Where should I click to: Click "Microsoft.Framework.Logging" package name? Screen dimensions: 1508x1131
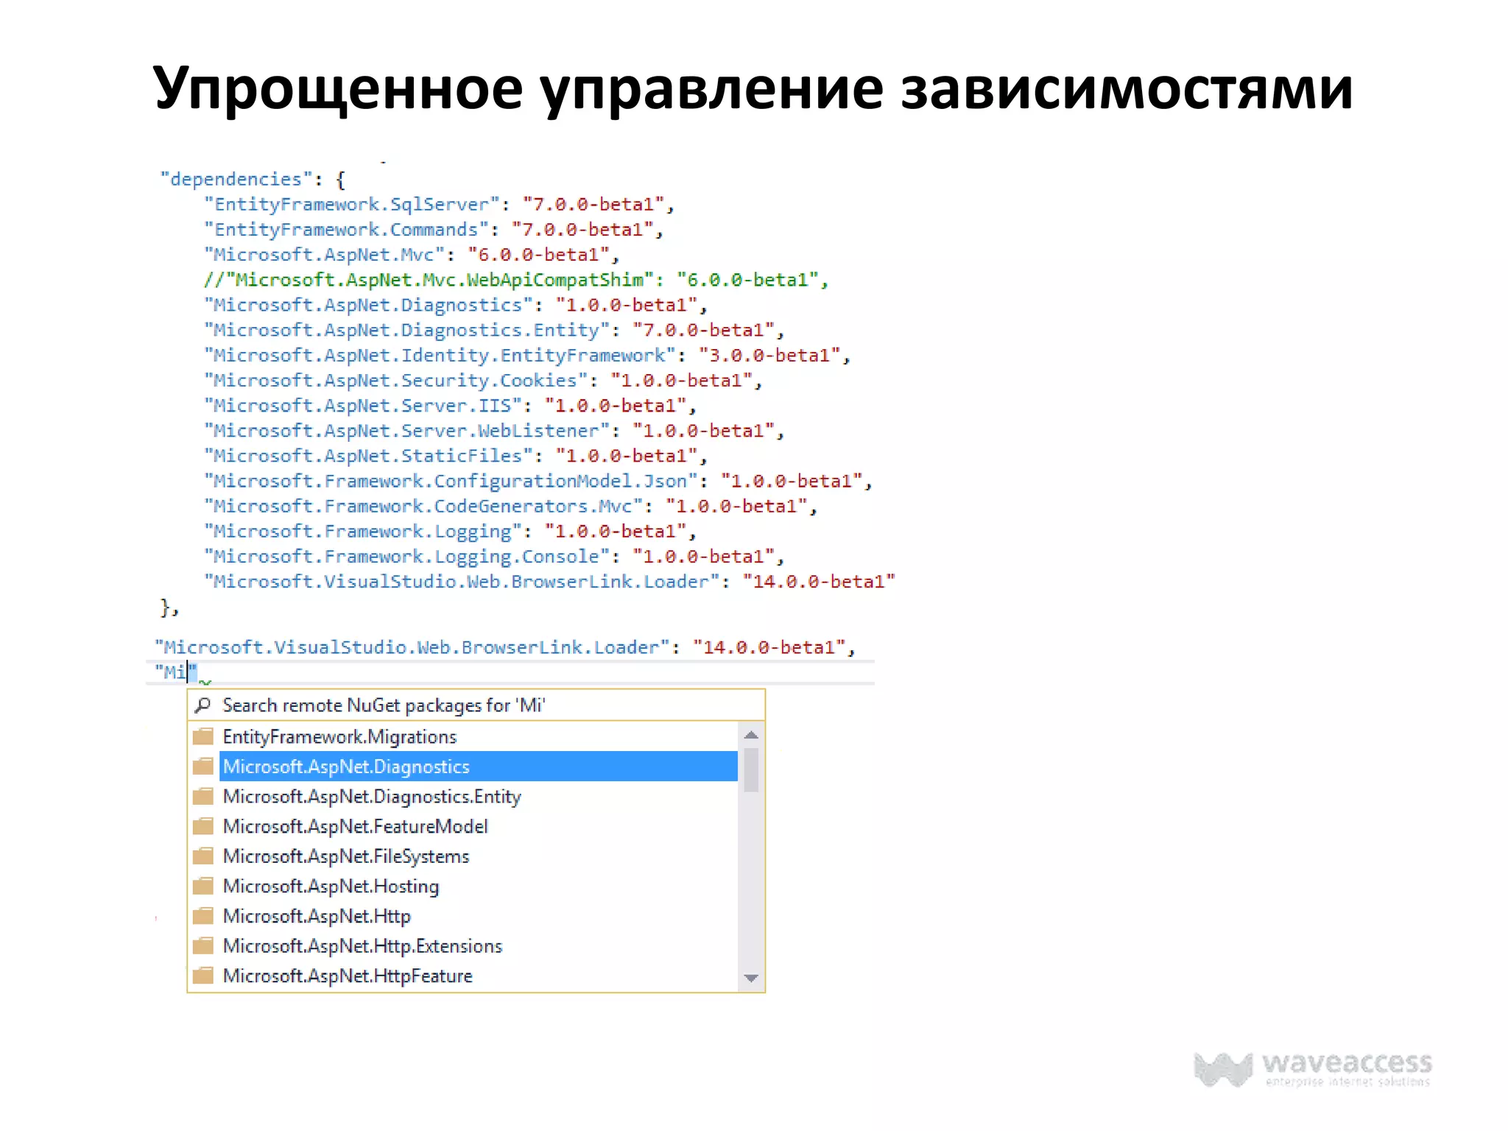(362, 531)
